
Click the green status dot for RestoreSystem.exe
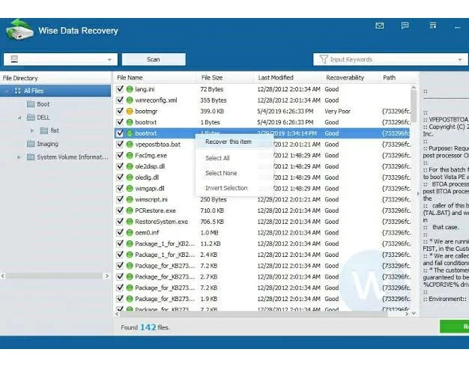pyautogui.click(x=130, y=222)
